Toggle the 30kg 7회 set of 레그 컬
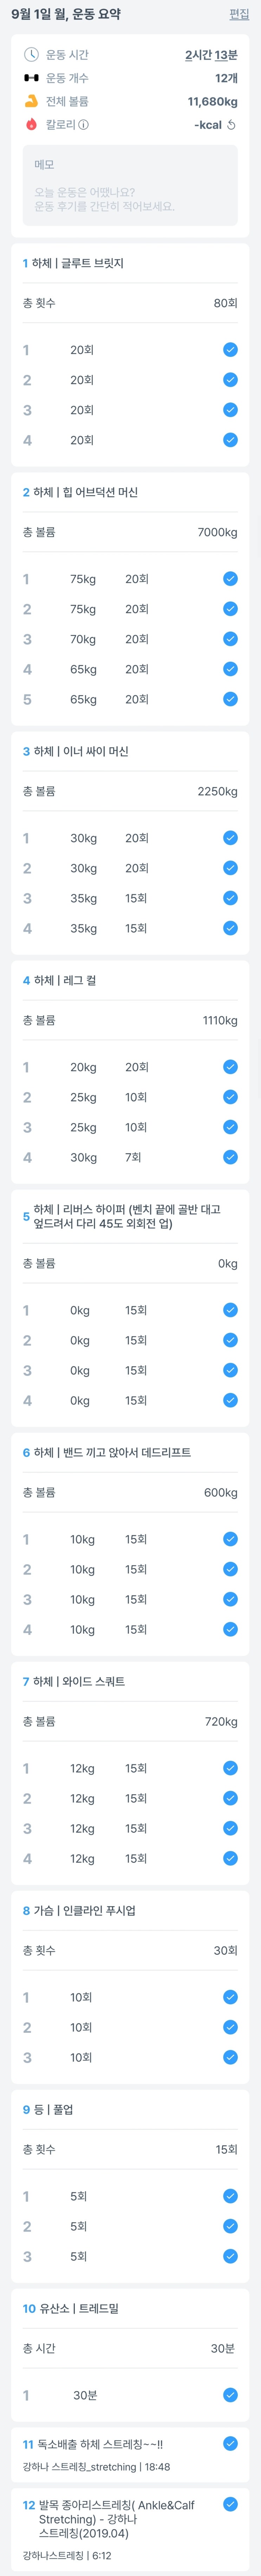This screenshot has width=261, height=2576. click(230, 1157)
